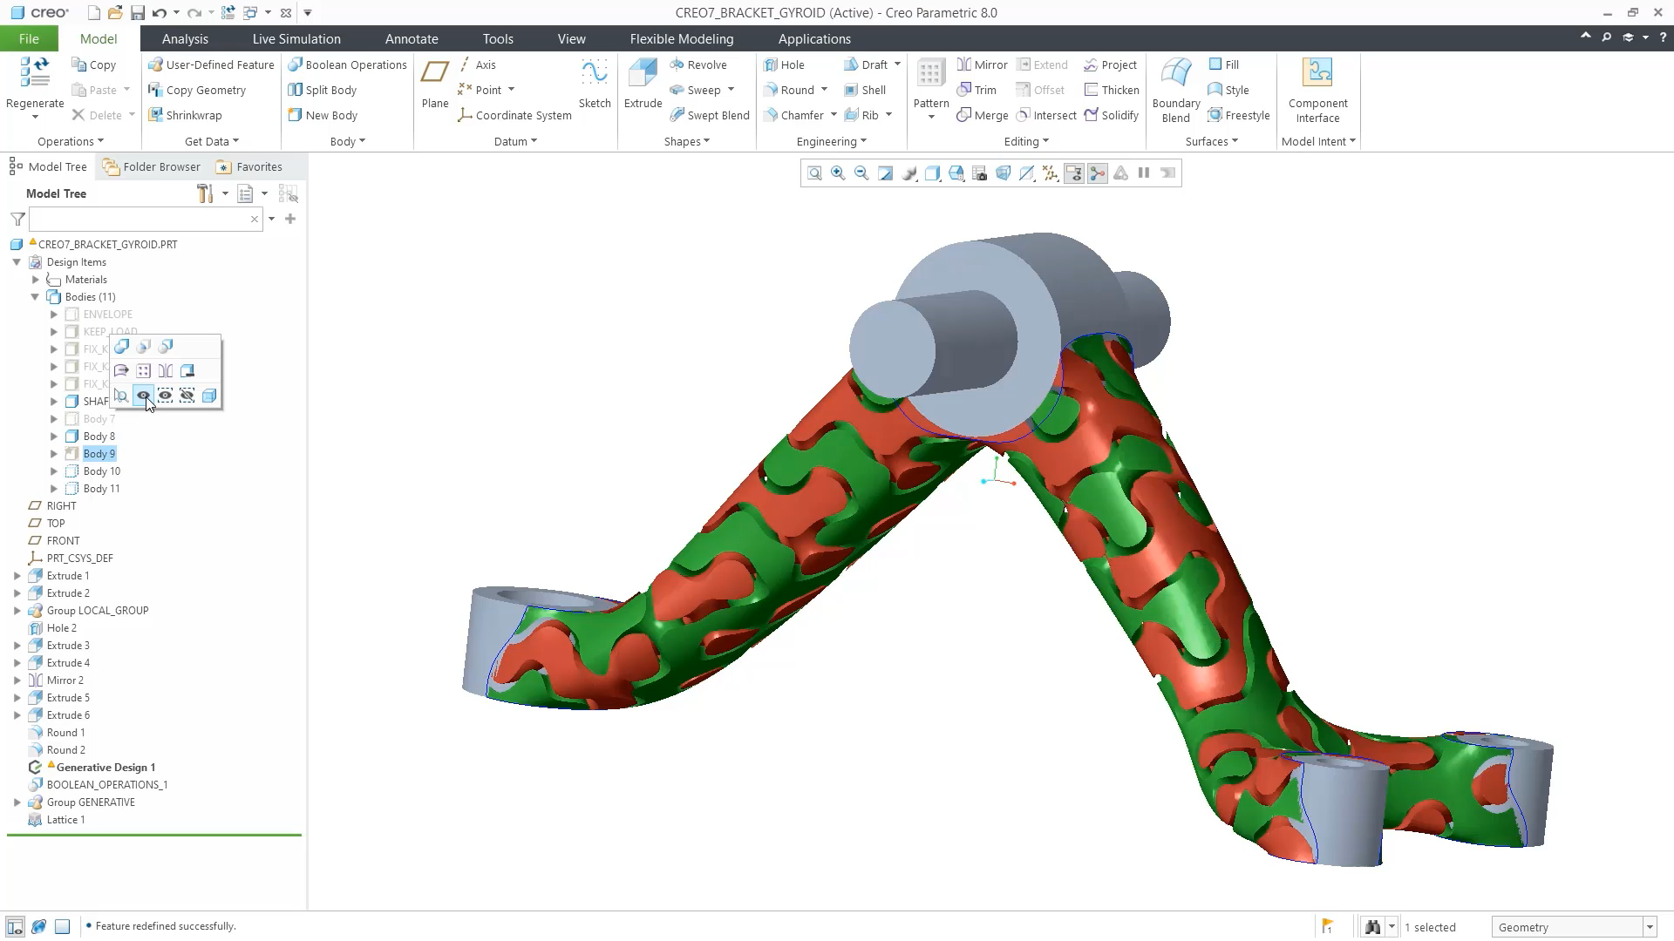This screenshot has height=941, width=1674.
Task: Open the Geometry selection filter dropdown
Action: [x=1650, y=927]
